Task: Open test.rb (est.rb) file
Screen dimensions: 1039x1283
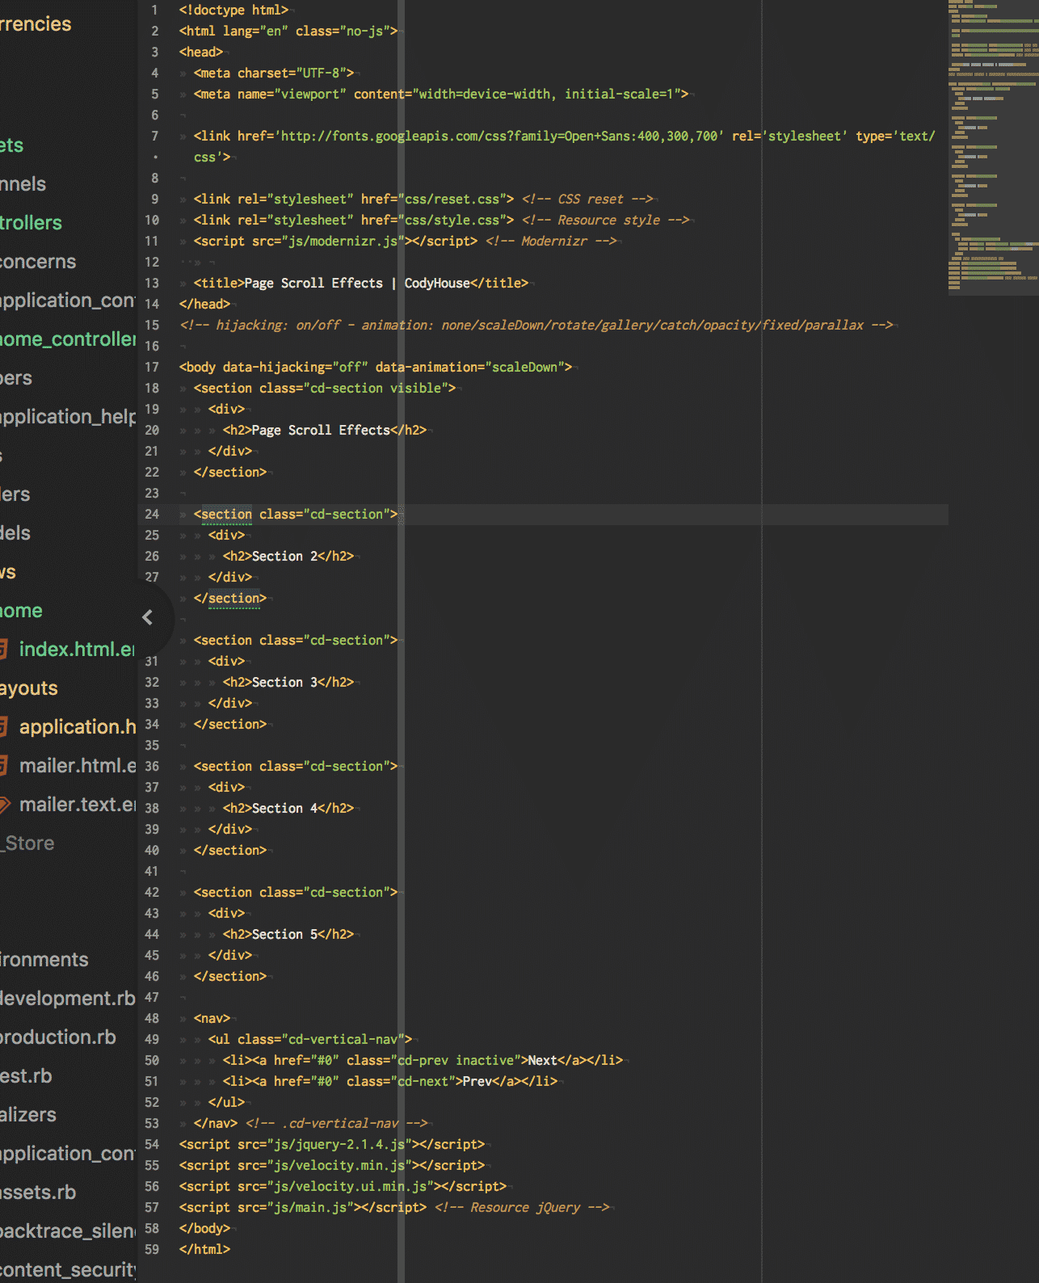Action: pyautogui.click(x=26, y=1076)
